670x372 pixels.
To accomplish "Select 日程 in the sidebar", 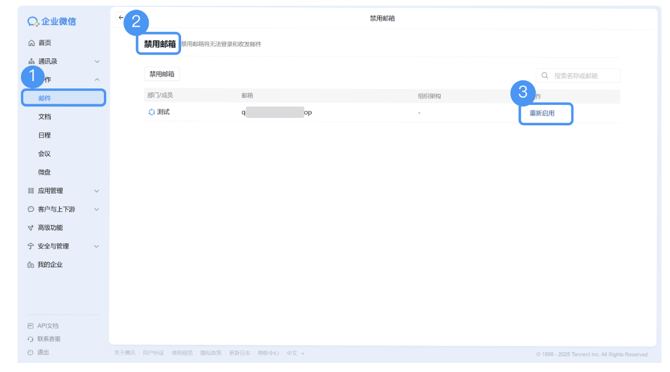I will 44,135.
